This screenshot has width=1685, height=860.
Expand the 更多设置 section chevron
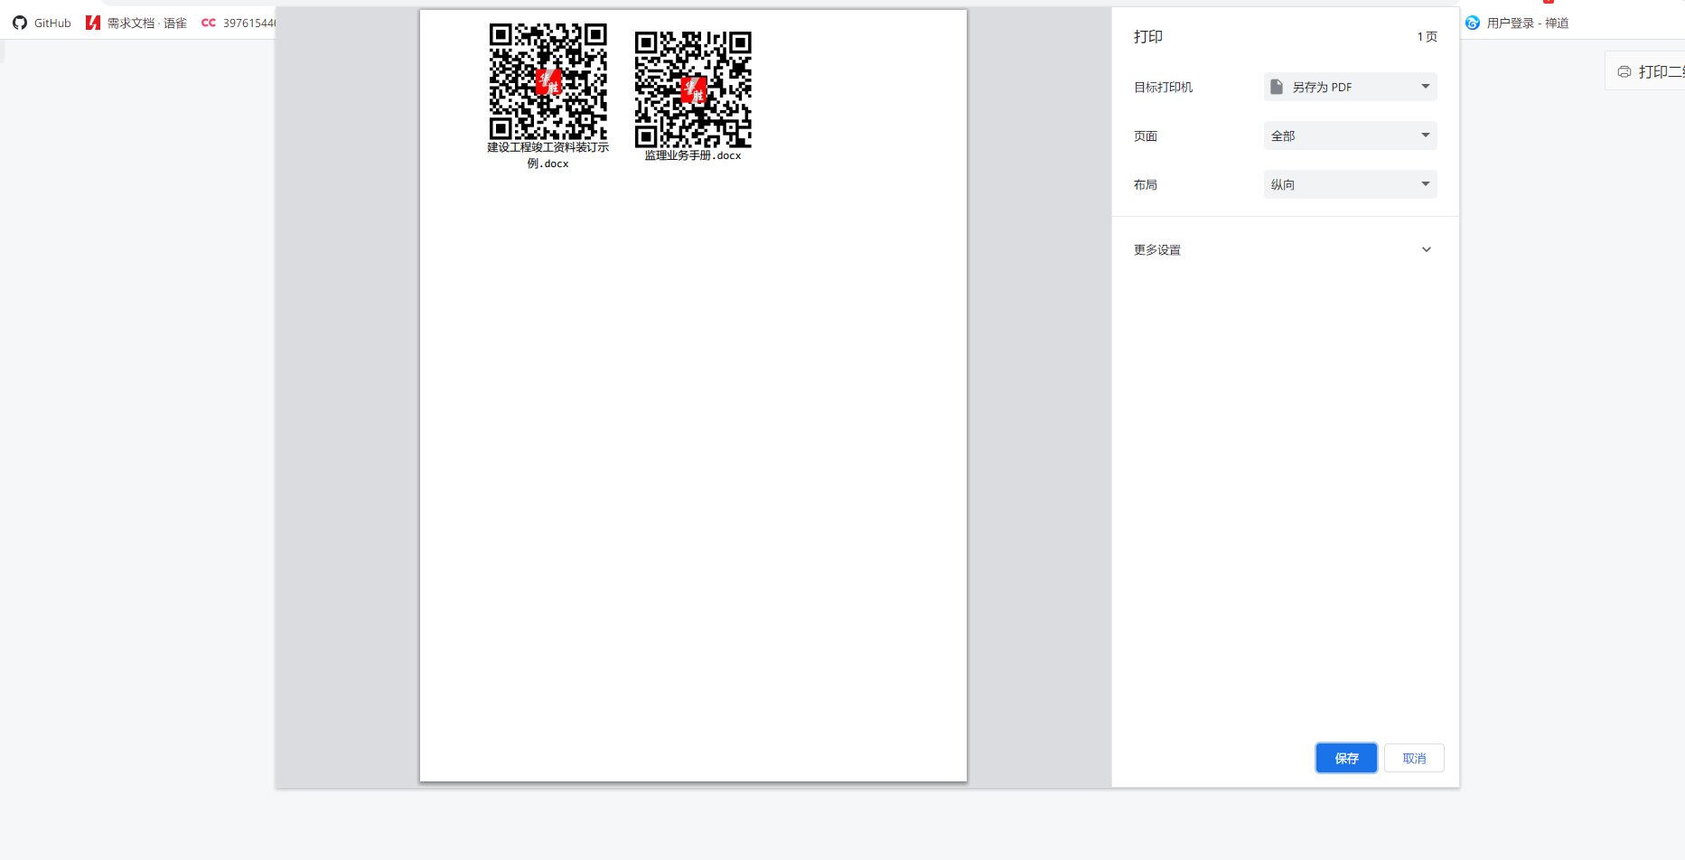click(1427, 249)
